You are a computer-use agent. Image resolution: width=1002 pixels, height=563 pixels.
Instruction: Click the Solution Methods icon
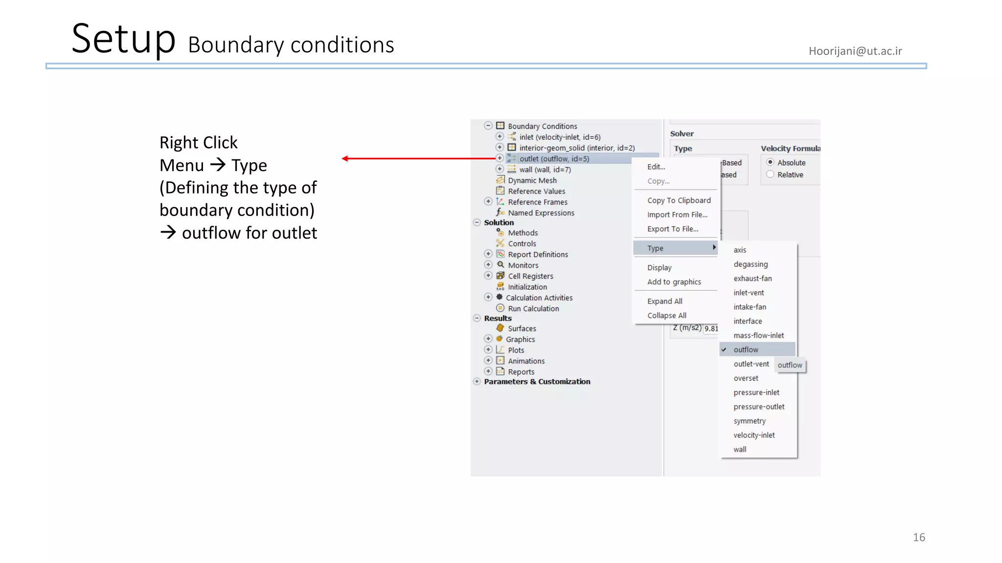point(500,233)
